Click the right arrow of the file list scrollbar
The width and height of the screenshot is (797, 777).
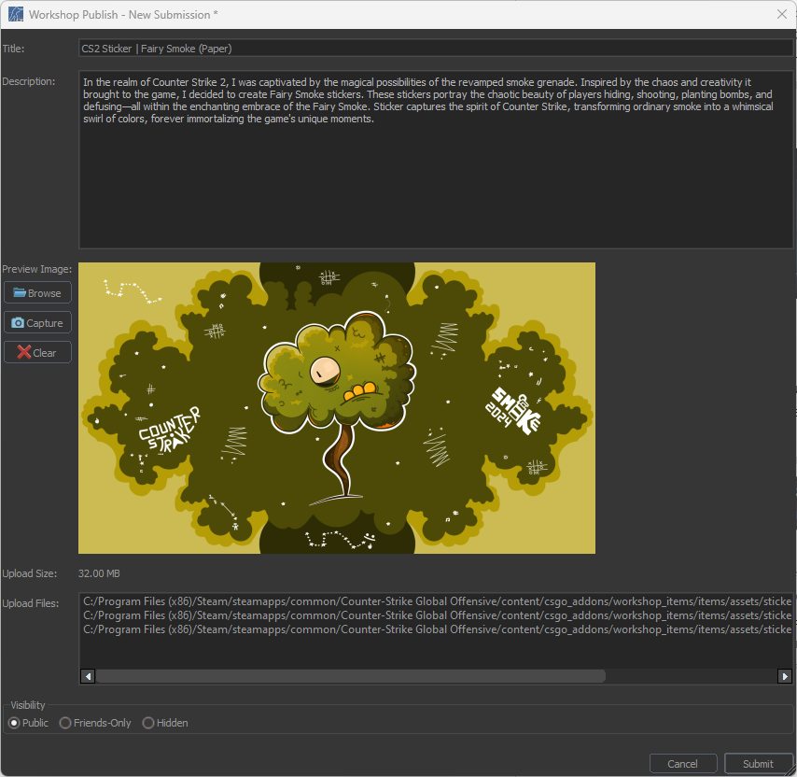[x=785, y=676]
